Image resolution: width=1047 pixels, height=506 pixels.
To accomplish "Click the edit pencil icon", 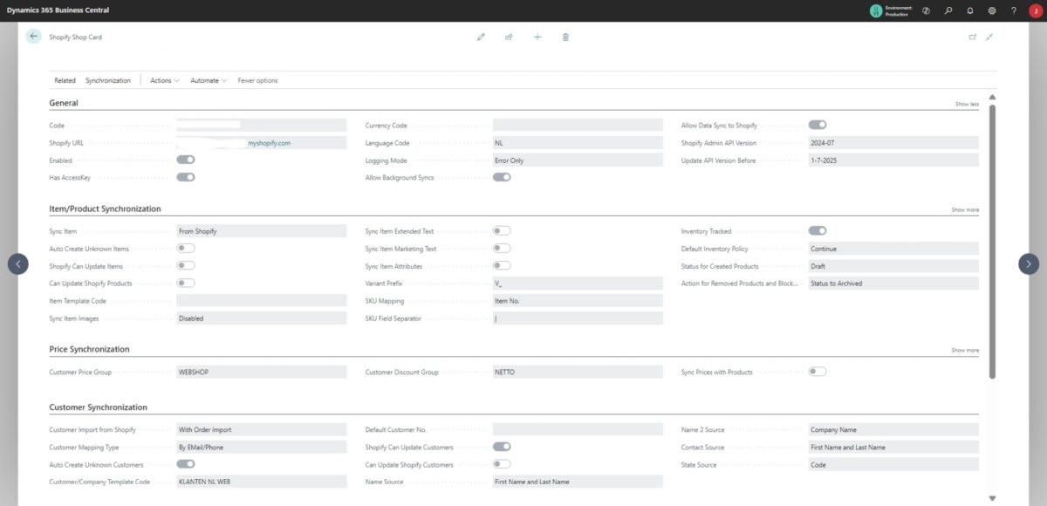I will coord(481,38).
